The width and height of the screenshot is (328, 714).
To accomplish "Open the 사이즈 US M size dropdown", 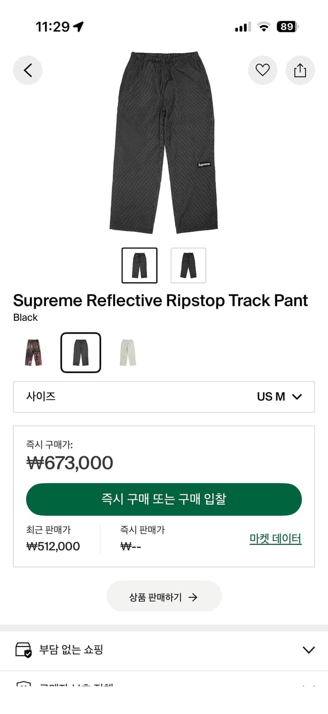I will click(164, 397).
